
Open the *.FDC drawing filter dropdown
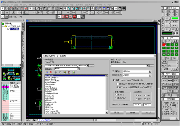pos(78,69)
